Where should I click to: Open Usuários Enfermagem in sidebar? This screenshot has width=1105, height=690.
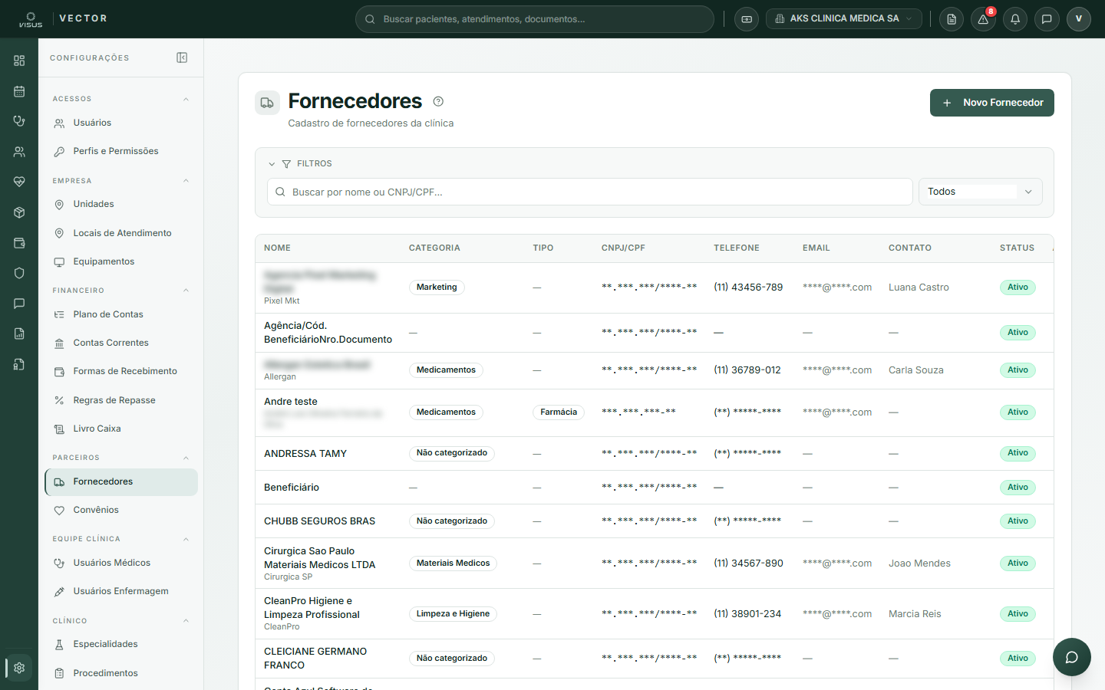pos(121,591)
